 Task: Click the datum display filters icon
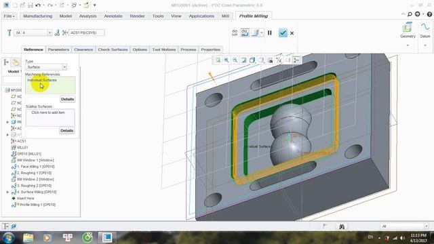pos(279,60)
